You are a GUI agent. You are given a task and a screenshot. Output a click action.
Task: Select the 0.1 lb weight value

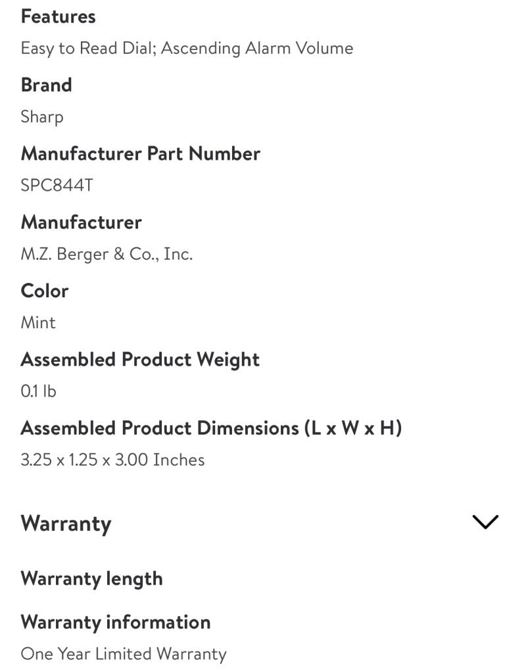[38, 391]
